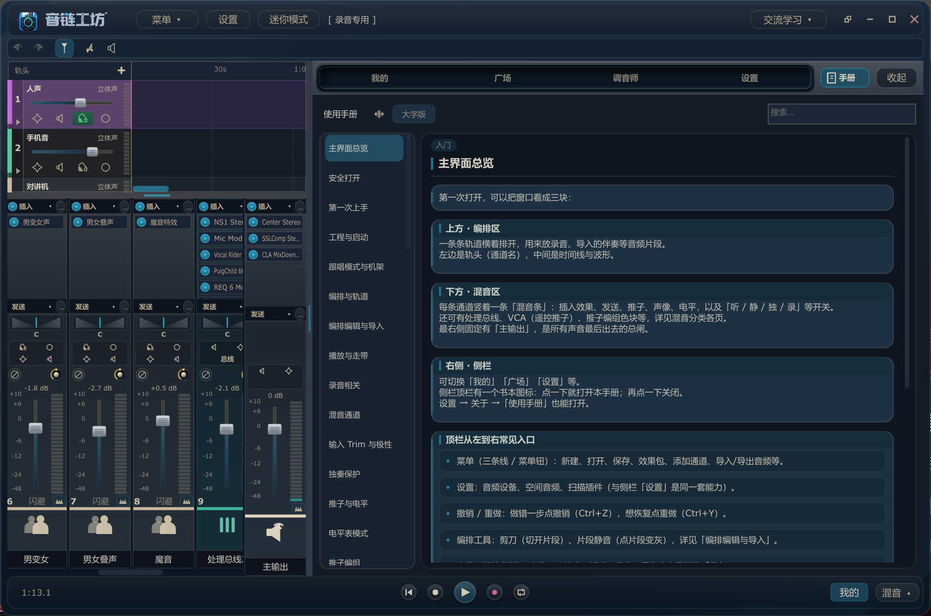This screenshot has width=931, height=616.
Task: Switch to the 广场 tab
Action: coord(503,78)
